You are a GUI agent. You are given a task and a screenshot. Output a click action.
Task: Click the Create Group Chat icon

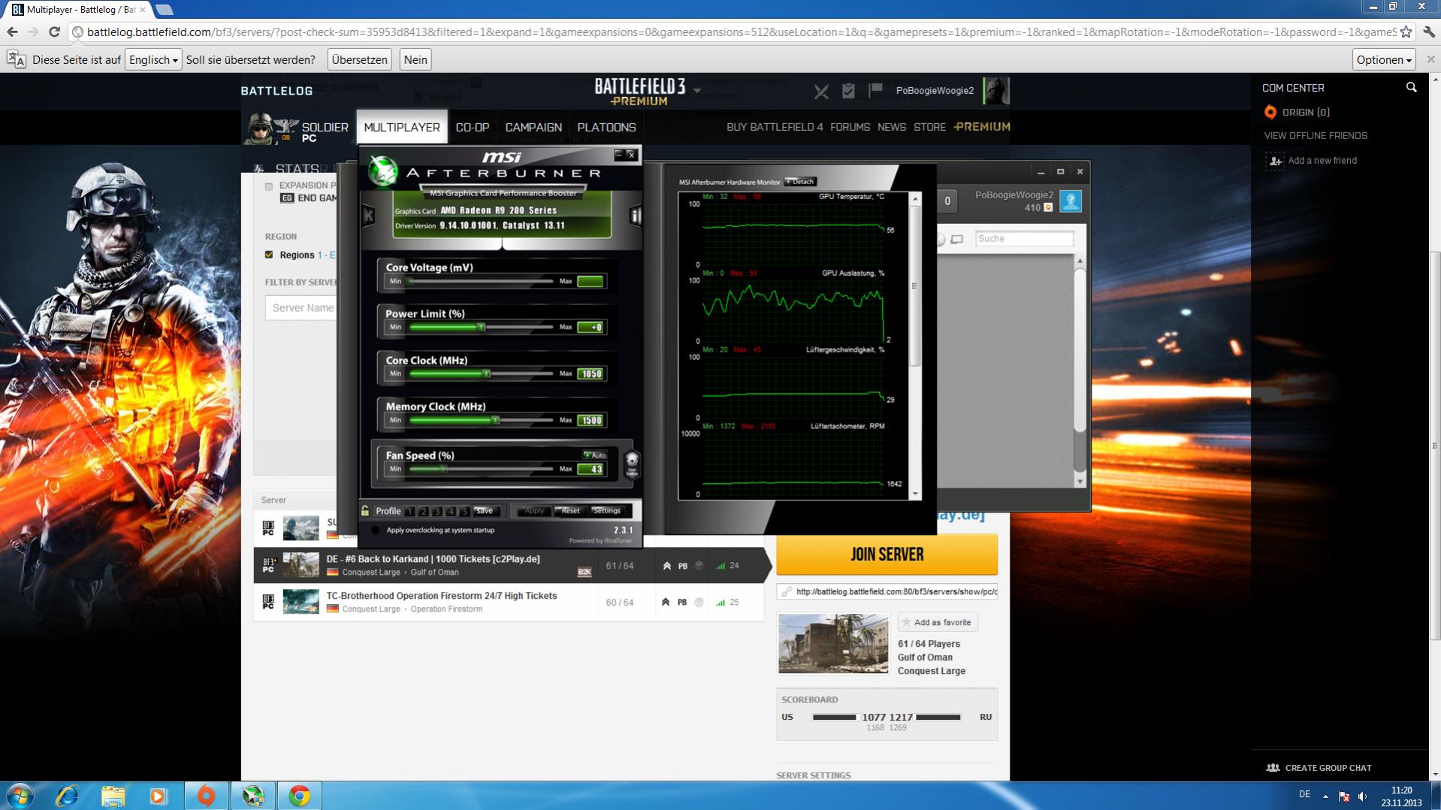click(x=1273, y=768)
